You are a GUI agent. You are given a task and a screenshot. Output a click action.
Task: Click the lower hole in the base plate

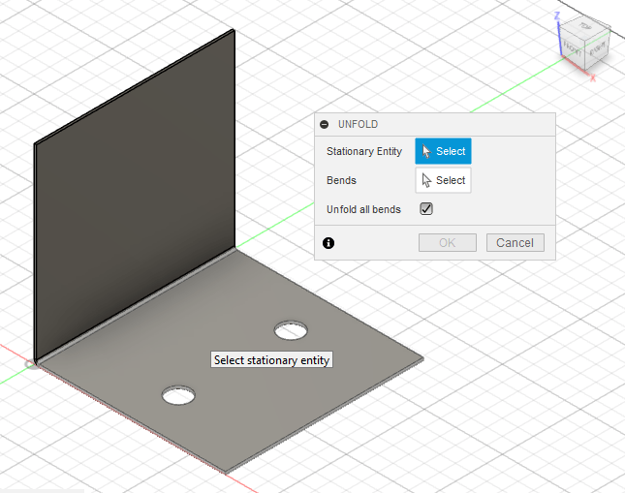click(178, 395)
